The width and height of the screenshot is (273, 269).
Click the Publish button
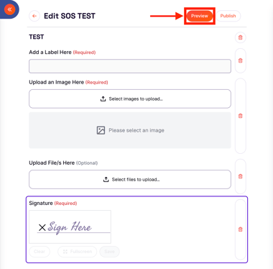[x=228, y=16]
